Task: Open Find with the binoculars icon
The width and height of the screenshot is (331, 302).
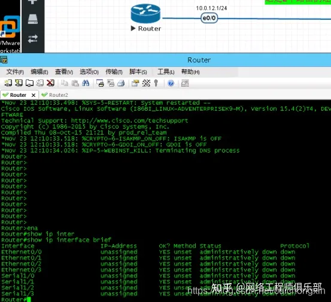Action: pyautogui.click(x=86, y=83)
